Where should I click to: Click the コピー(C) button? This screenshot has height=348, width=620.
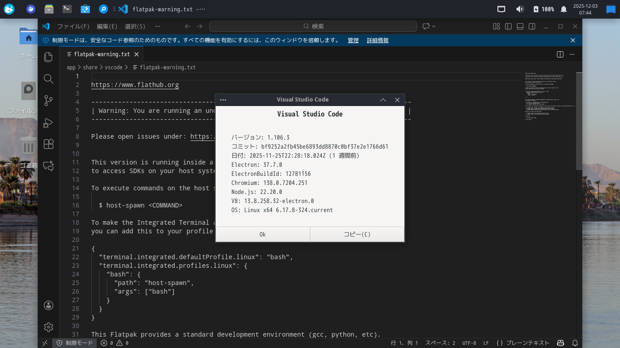point(357,234)
